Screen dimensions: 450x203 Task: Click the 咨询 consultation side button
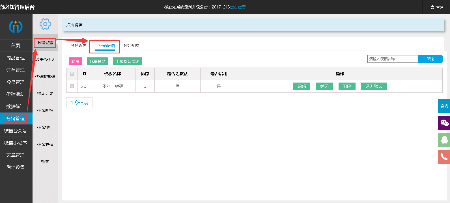point(444,106)
